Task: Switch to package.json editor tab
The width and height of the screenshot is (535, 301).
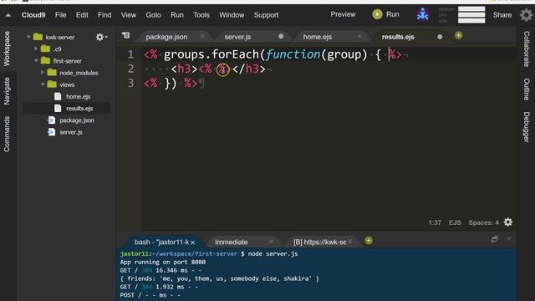Action: (x=166, y=37)
